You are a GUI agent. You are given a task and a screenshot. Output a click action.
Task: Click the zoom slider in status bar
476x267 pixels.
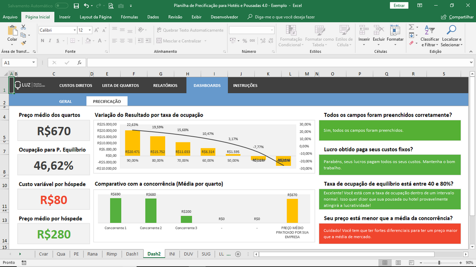[x=439, y=263]
